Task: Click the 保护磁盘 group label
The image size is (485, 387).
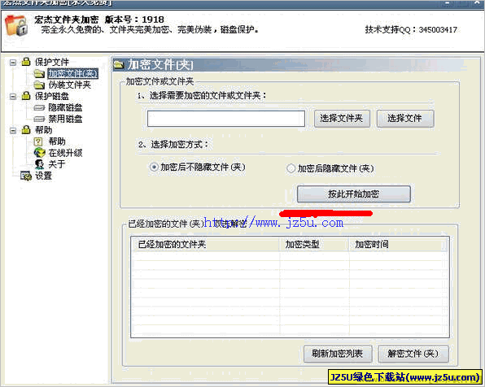Action: pos(51,96)
